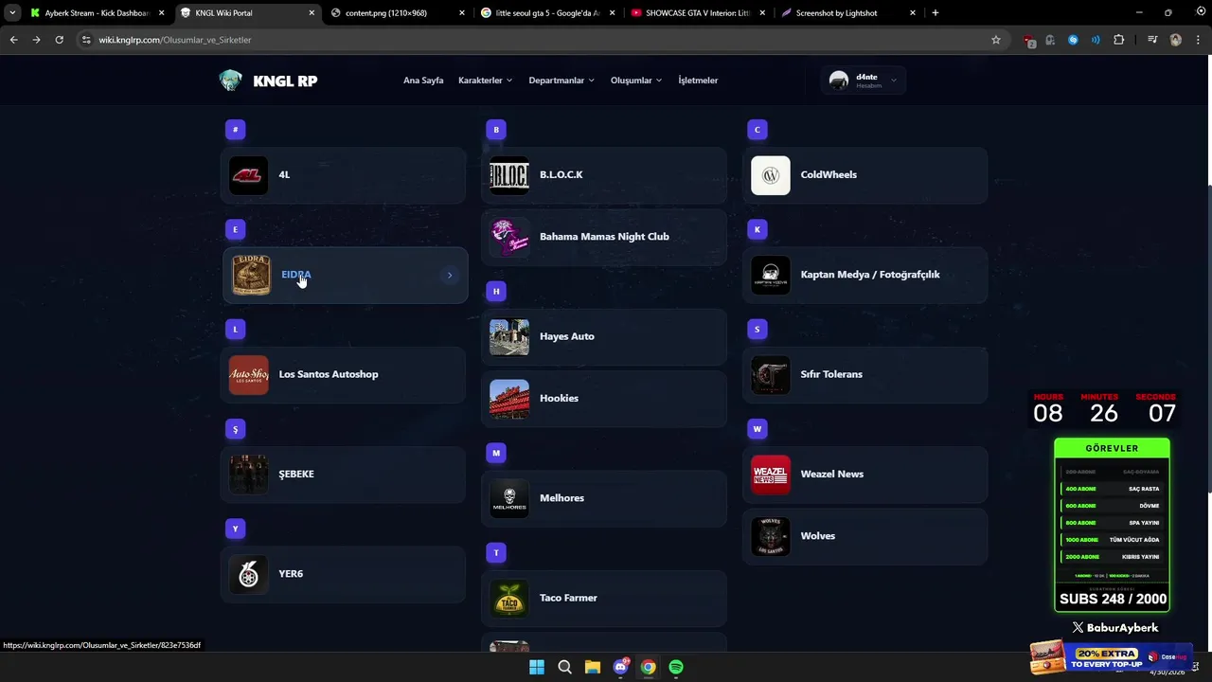Click the Sıfır Tolerans logo
Image resolution: width=1212 pixels, height=682 pixels.
click(x=771, y=375)
